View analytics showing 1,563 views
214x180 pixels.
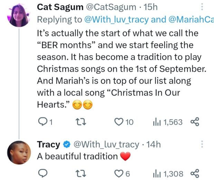click(168, 122)
